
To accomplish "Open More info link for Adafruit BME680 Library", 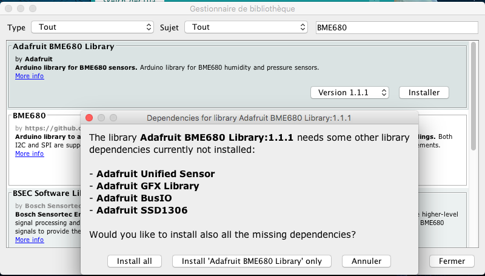I will pos(29,76).
